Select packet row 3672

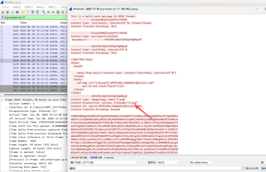click(34, 72)
